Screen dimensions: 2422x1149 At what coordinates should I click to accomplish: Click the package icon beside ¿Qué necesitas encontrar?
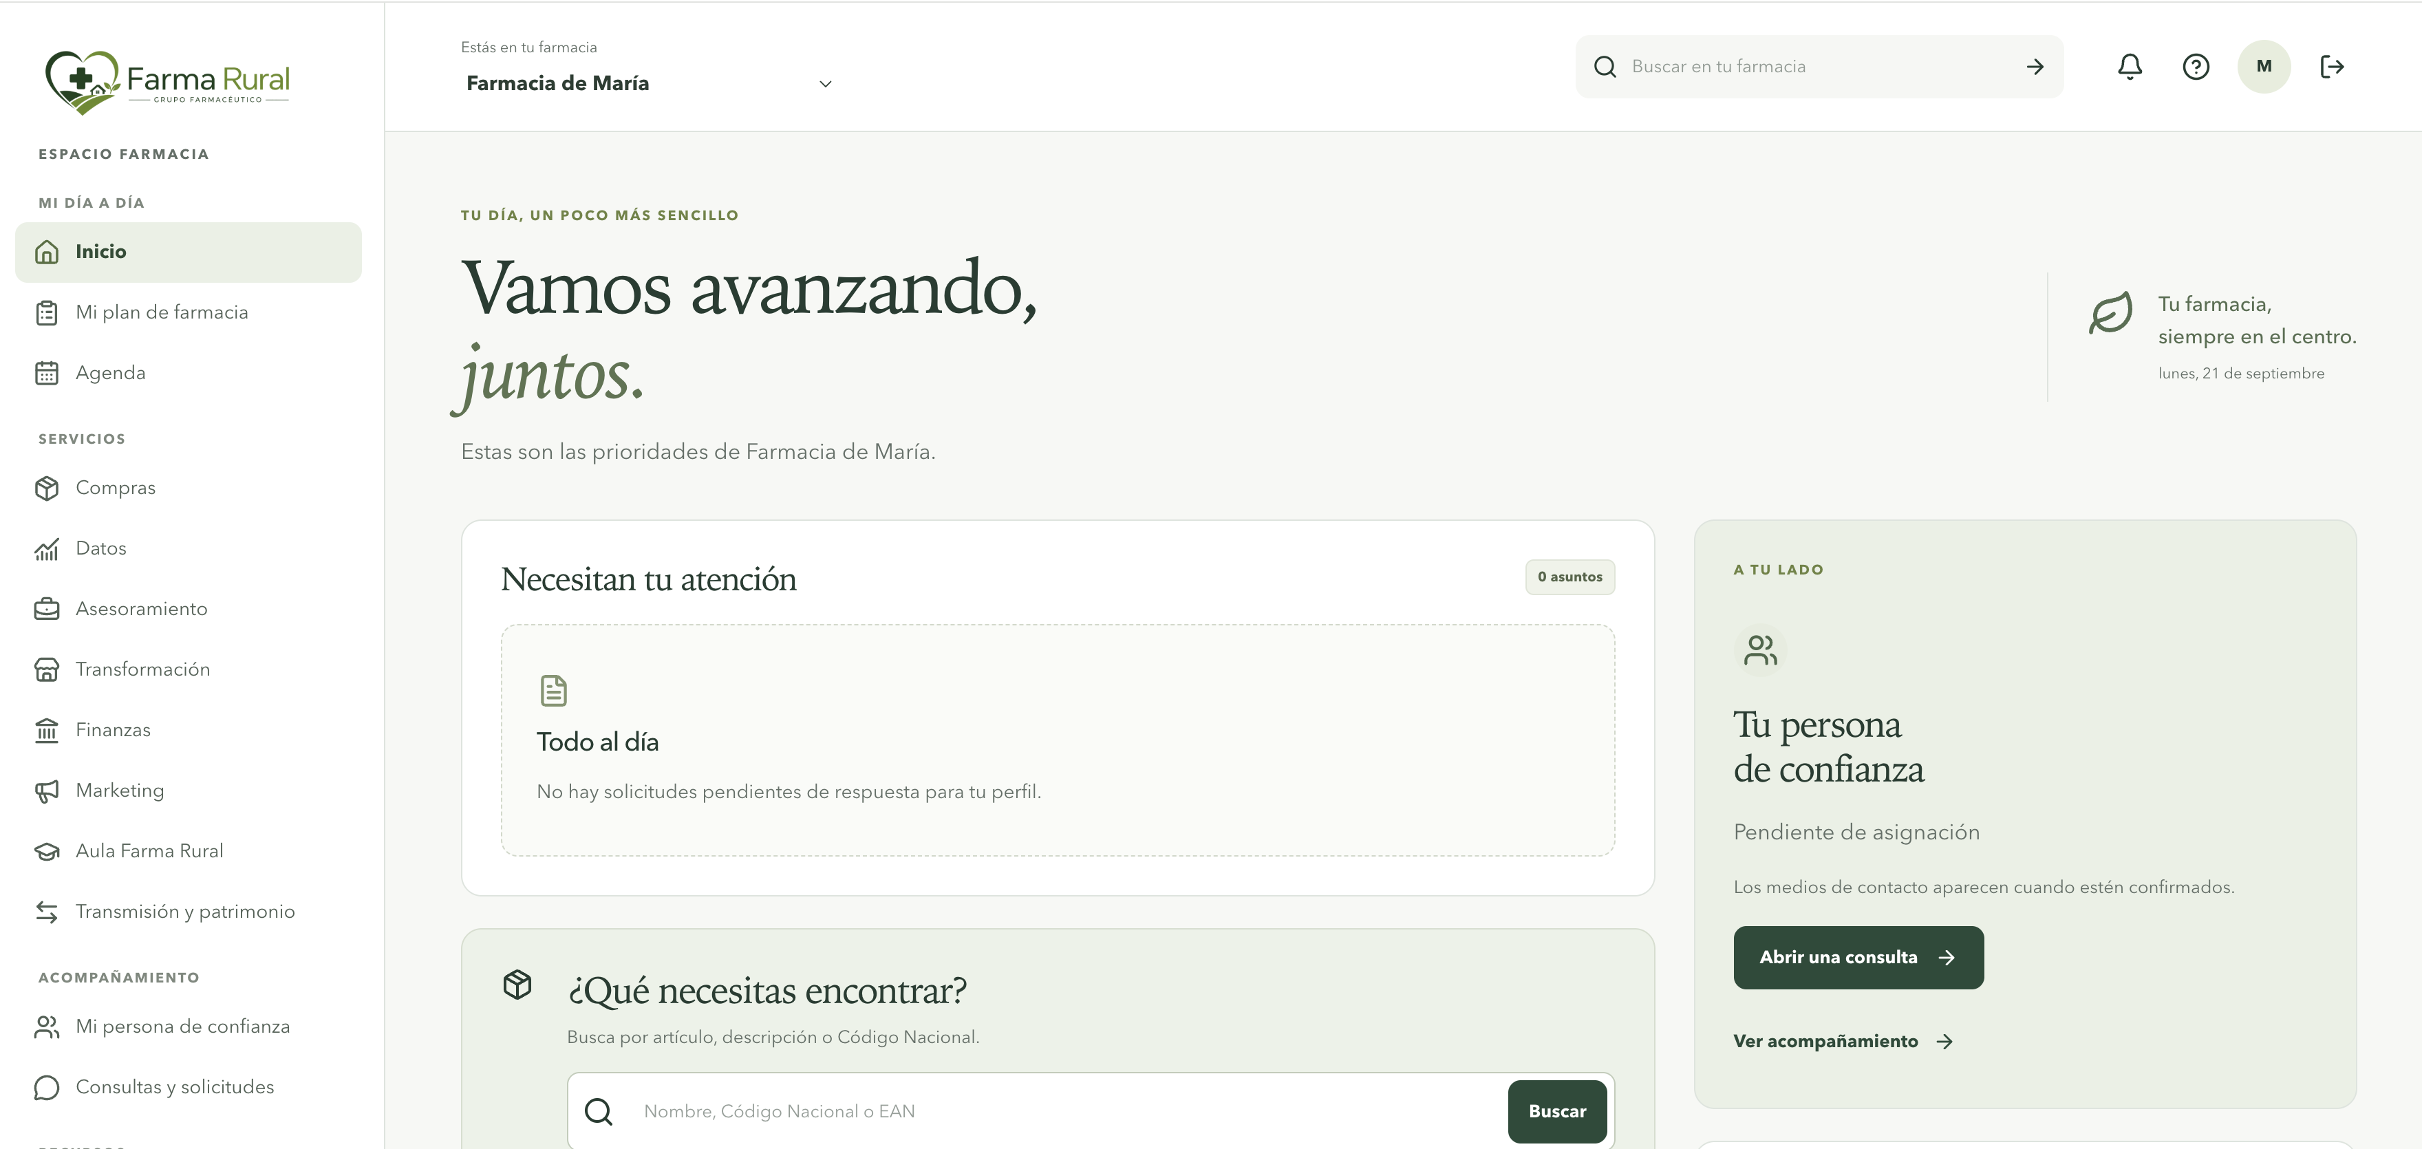[x=517, y=985]
